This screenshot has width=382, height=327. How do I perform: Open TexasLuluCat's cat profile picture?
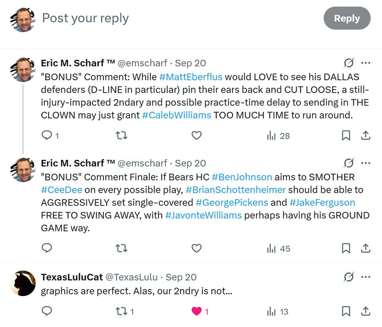[x=23, y=283]
